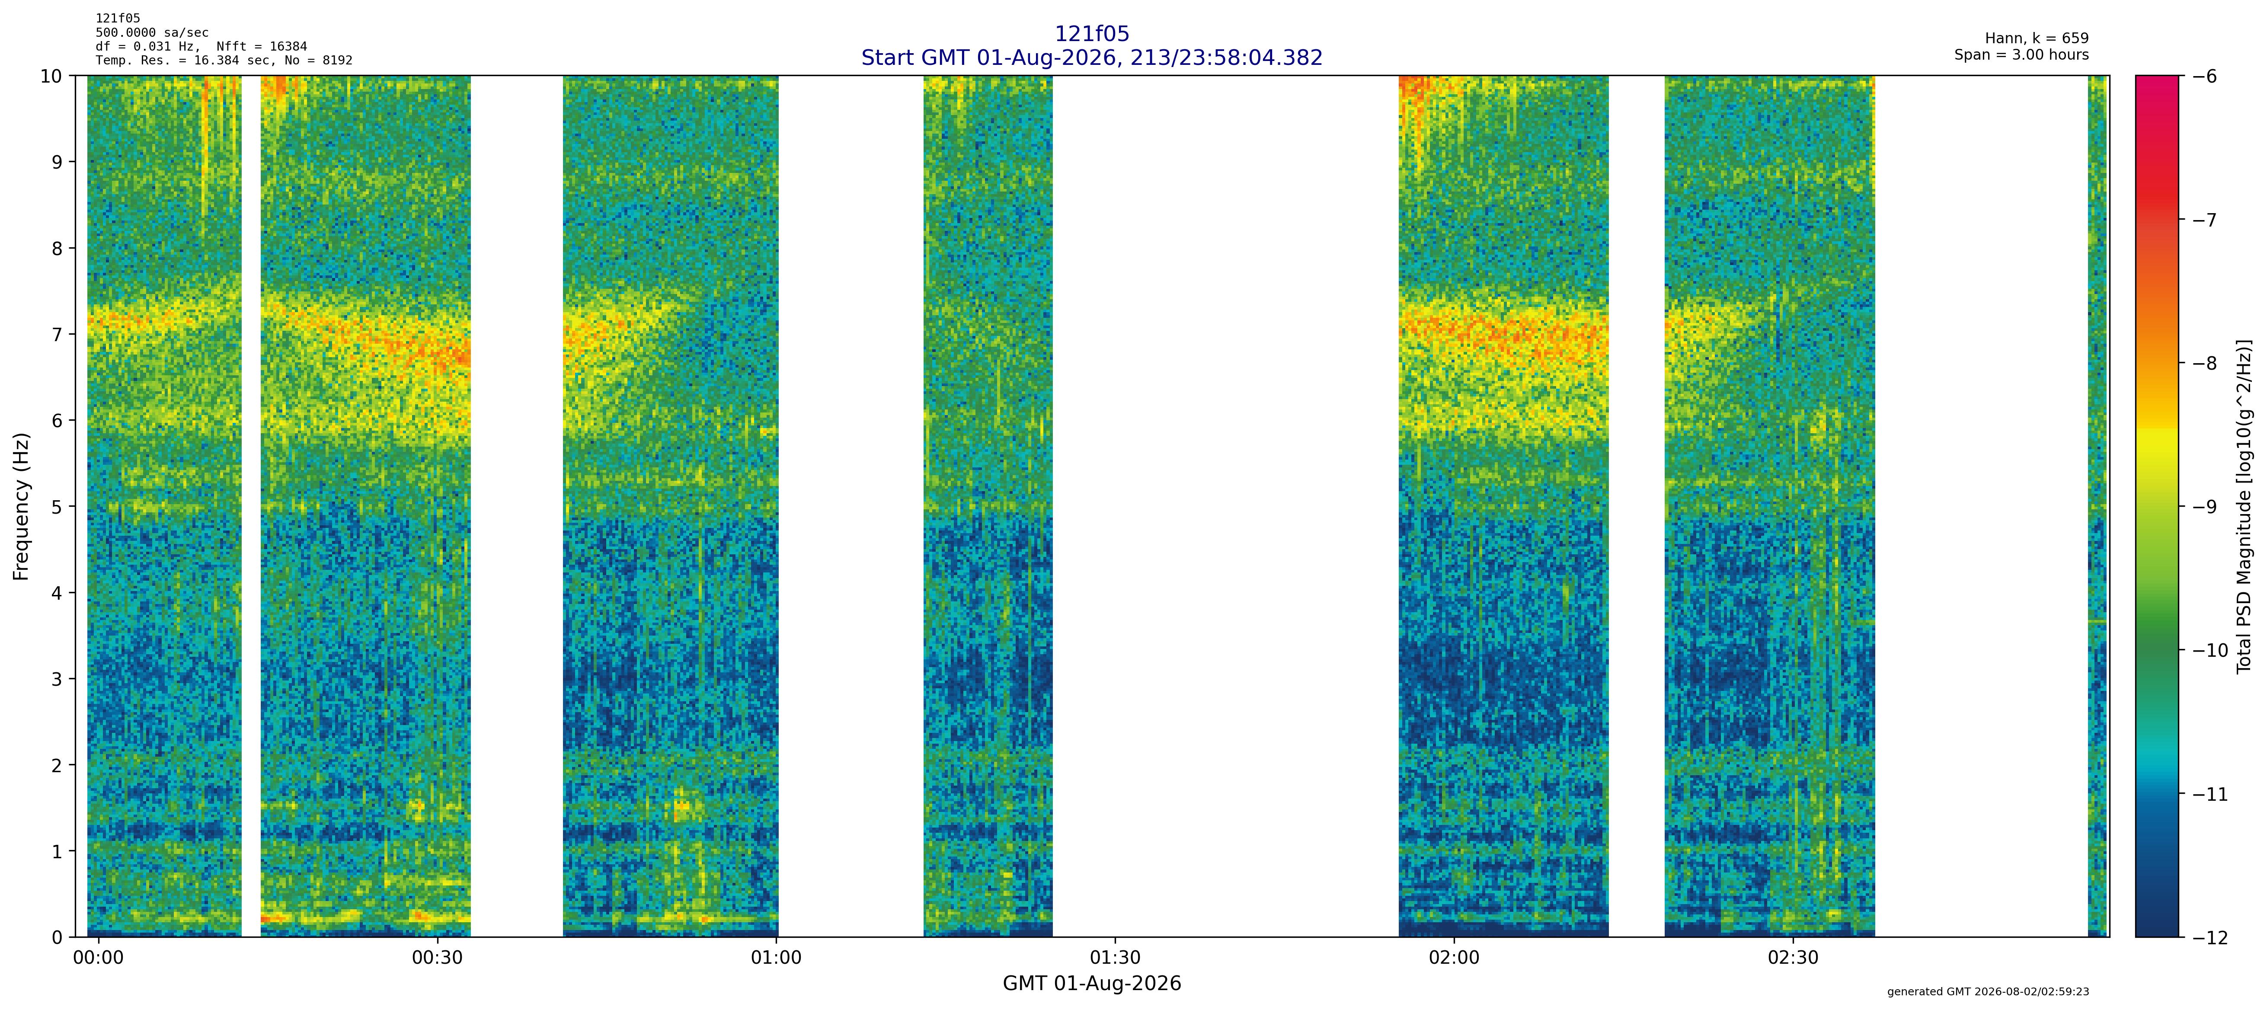
Task: Click the "02:00" time tick label
Action: (1454, 957)
